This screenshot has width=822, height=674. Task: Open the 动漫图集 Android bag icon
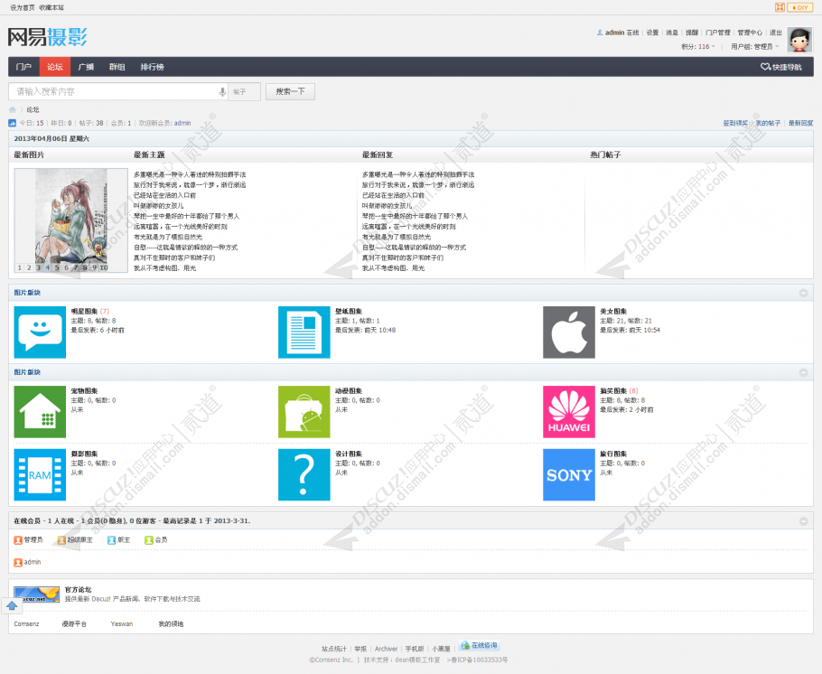[304, 412]
